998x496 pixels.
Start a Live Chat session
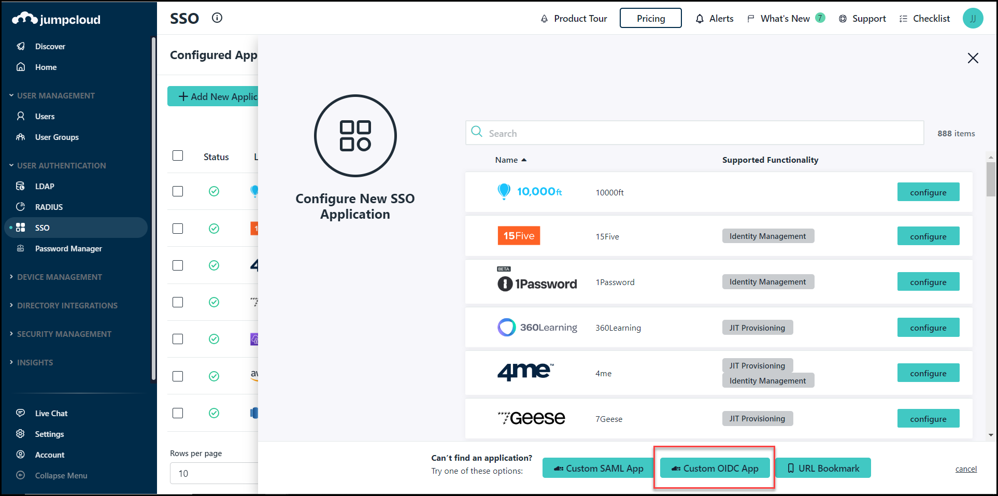(51, 413)
